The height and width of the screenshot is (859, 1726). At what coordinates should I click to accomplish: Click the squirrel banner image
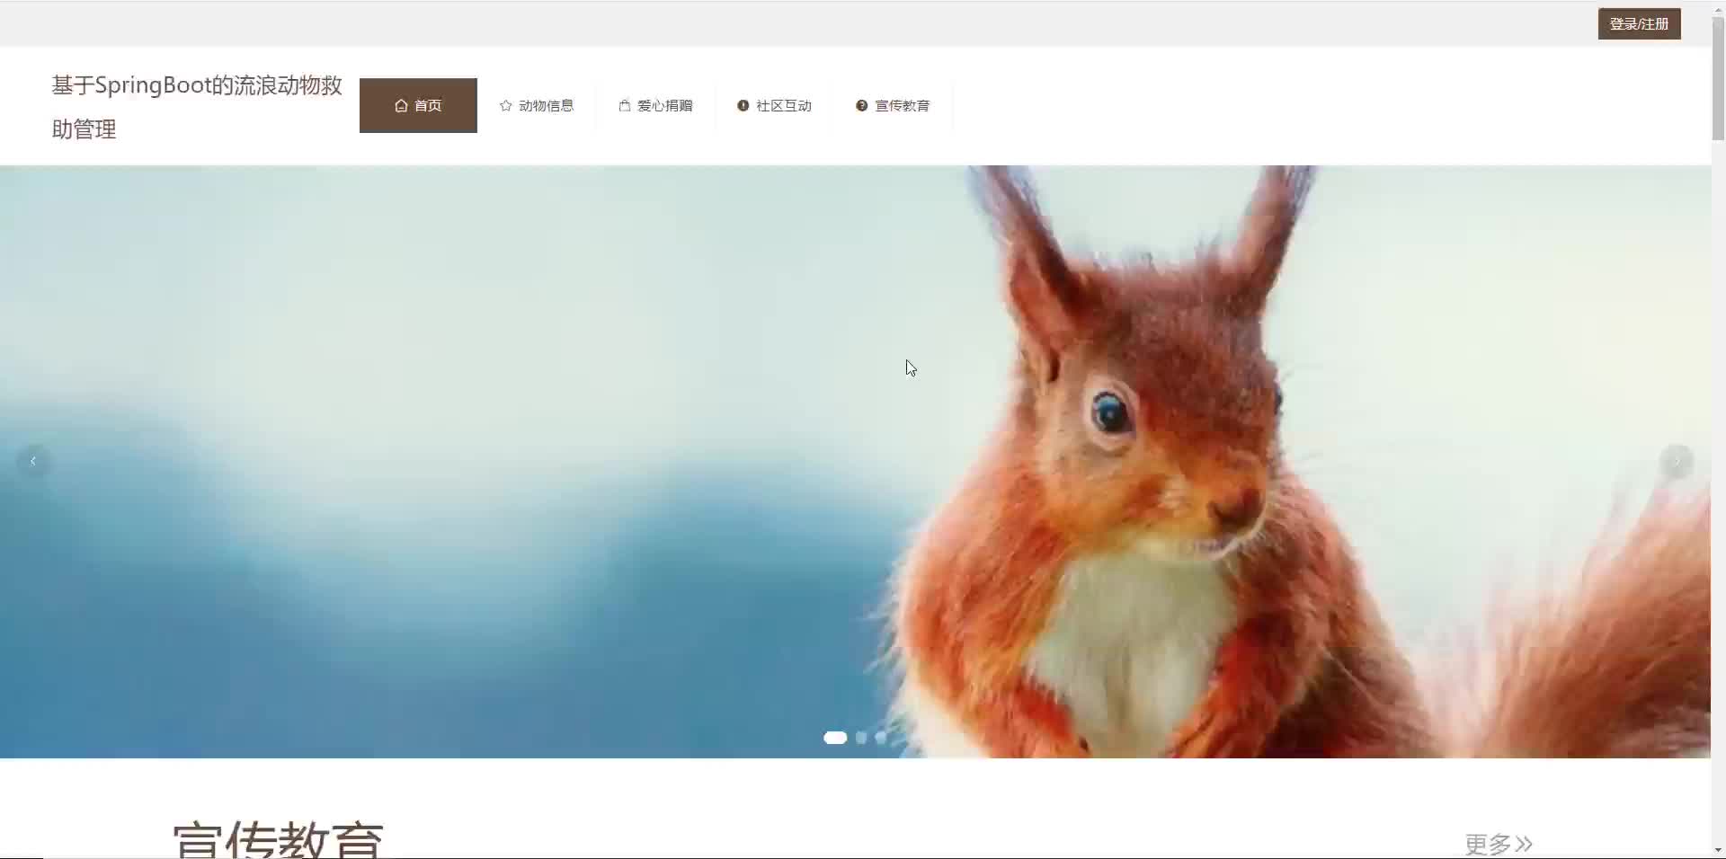pyautogui.click(x=855, y=462)
